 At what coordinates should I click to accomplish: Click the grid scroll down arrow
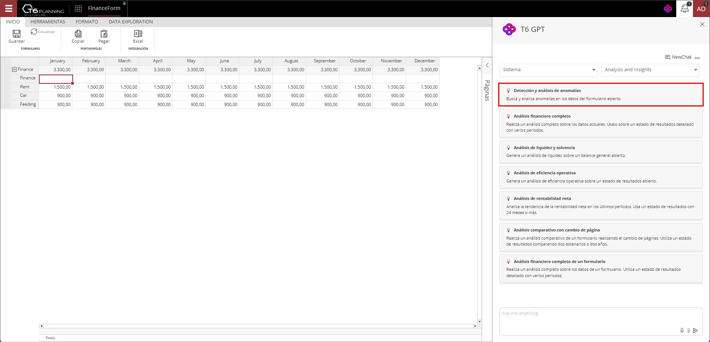479,322
